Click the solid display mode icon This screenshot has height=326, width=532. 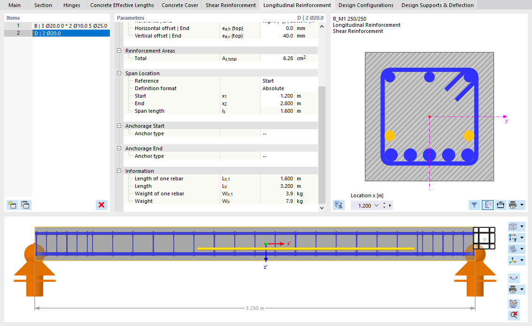click(x=513, y=249)
